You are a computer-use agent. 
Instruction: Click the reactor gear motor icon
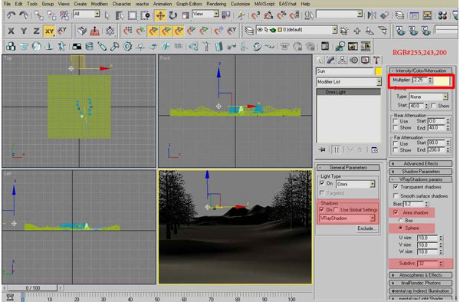click(127, 46)
